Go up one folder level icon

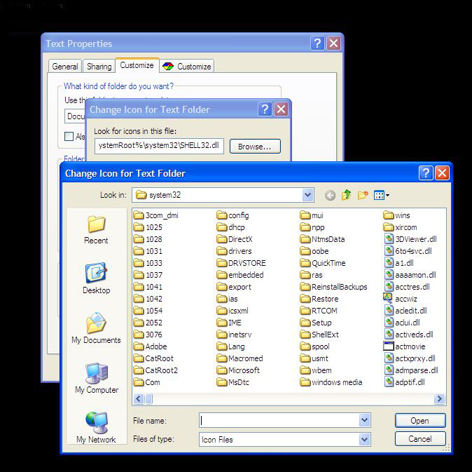(x=346, y=195)
